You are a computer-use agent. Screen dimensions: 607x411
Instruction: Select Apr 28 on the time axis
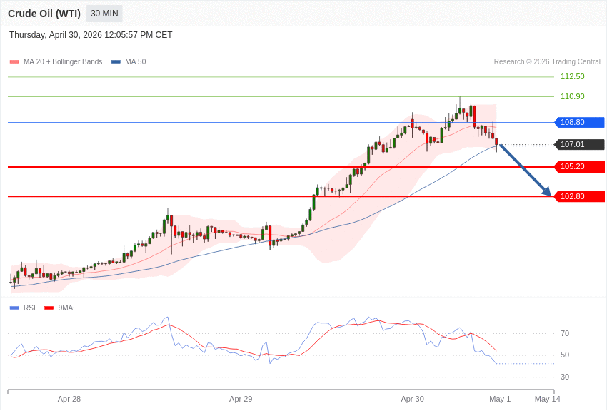click(69, 399)
